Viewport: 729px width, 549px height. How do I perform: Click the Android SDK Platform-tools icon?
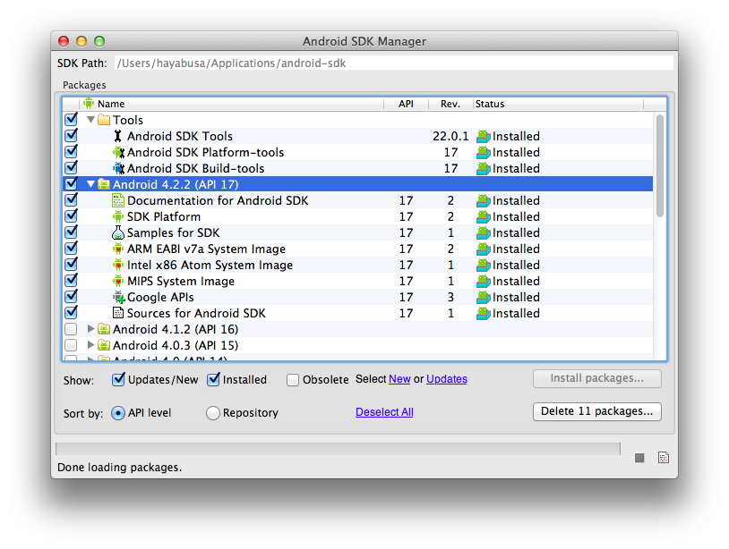[118, 152]
